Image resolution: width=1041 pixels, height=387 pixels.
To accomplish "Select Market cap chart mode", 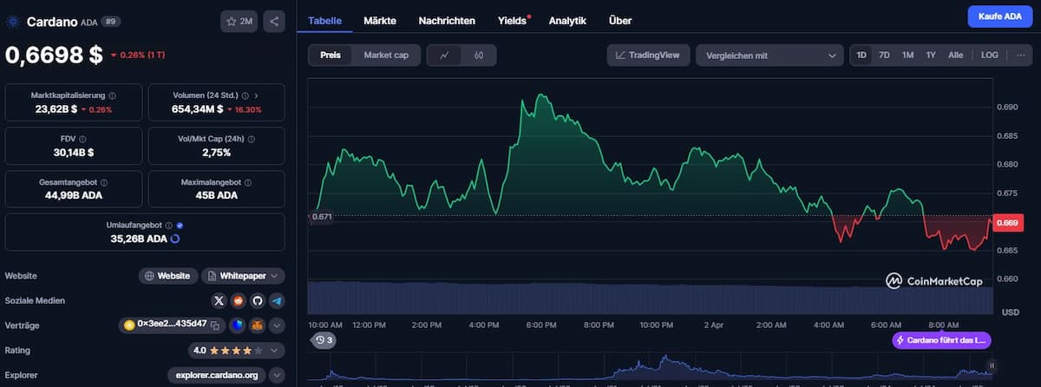I will tap(386, 55).
